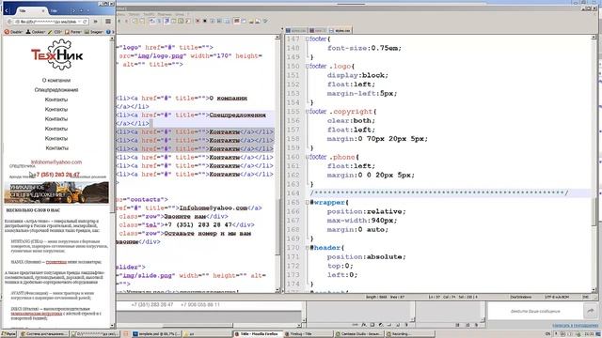Collapse the footer .logo block at line 150
This screenshot has width=602, height=338.
click(x=308, y=66)
